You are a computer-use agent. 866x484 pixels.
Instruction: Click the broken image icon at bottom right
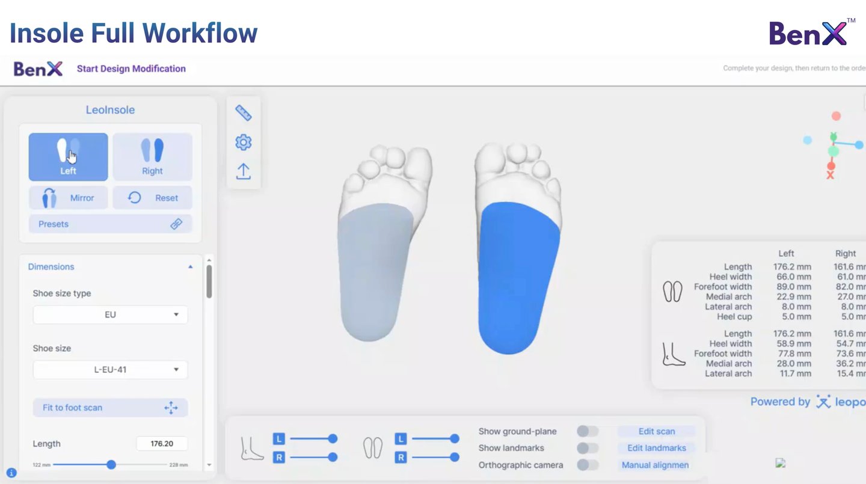781,463
